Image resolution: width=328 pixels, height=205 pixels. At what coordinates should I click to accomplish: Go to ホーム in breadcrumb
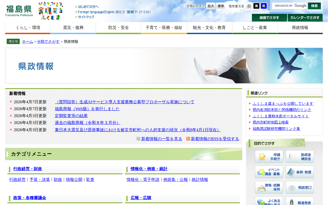(x=28, y=42)
